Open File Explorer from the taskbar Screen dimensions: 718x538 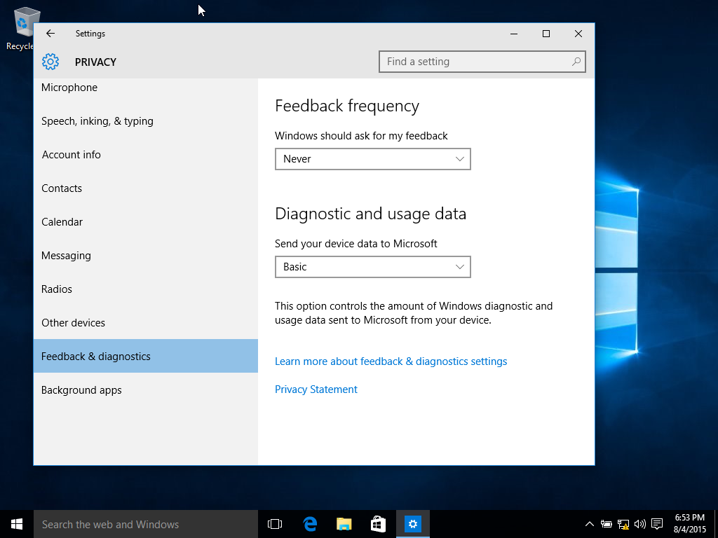click(x=344, y=524)
